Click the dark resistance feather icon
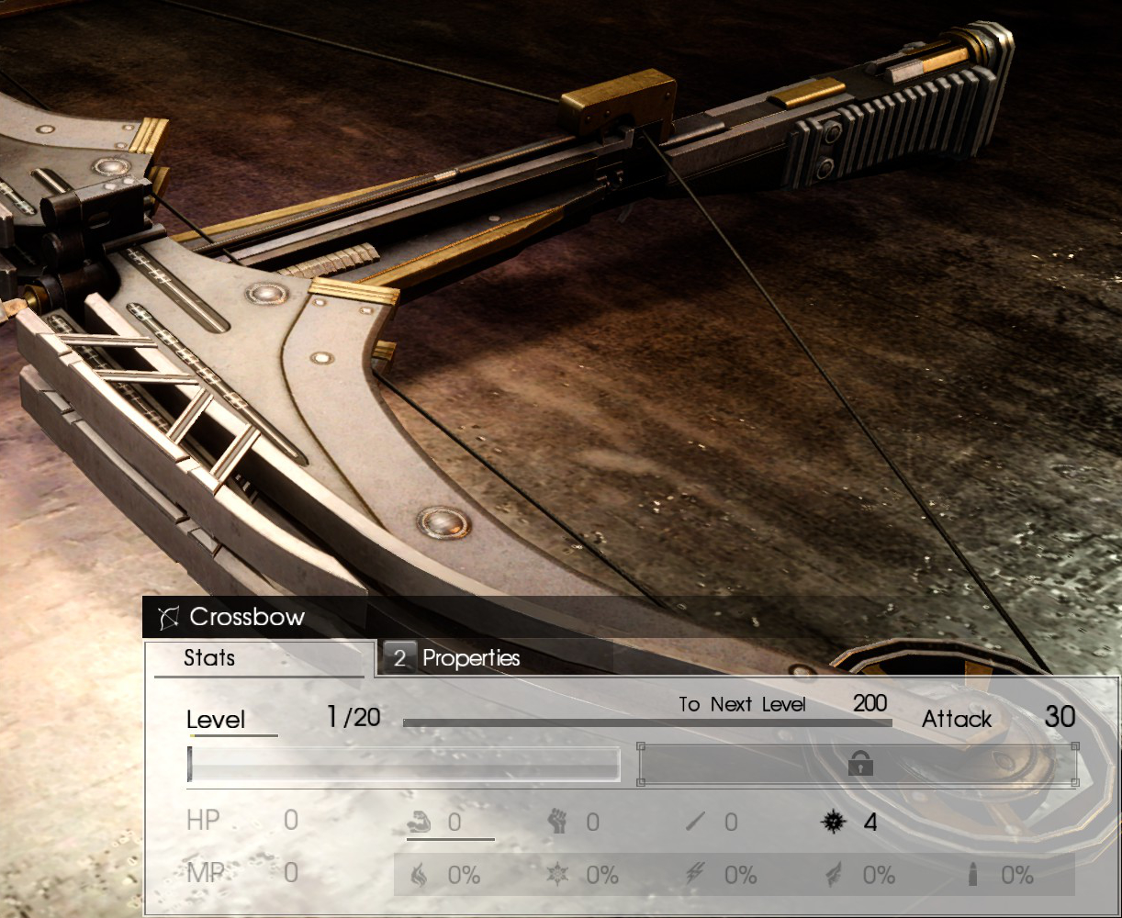Image resolution: width=1122 pixels, height=918 pixels. pyautogui.click(x=834, y=876)
